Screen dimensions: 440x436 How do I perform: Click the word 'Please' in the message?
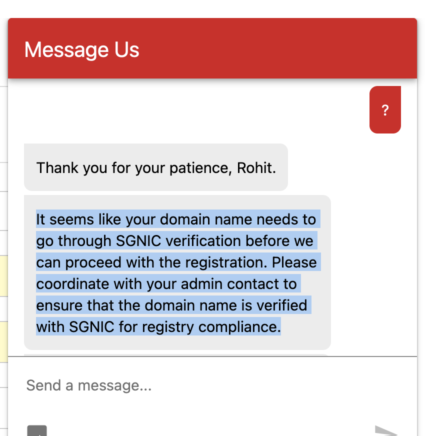click(x=294, y=262)
